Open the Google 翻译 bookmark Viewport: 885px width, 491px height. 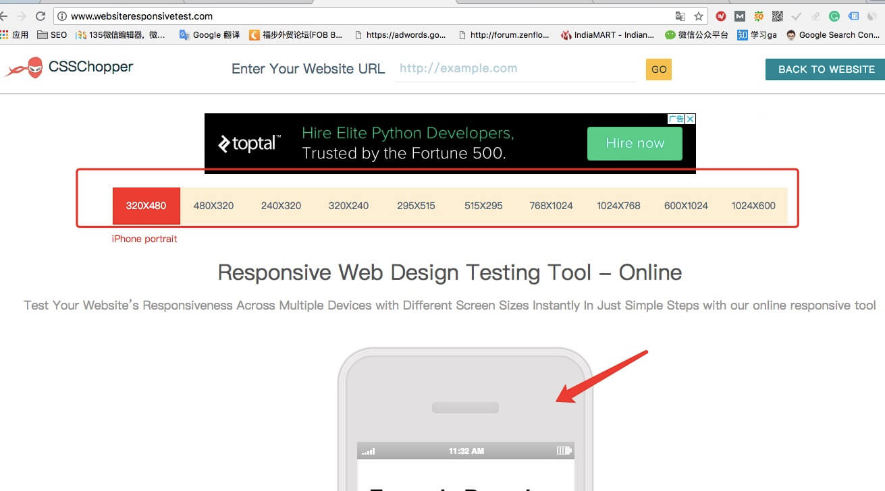(x=209, y=35)
